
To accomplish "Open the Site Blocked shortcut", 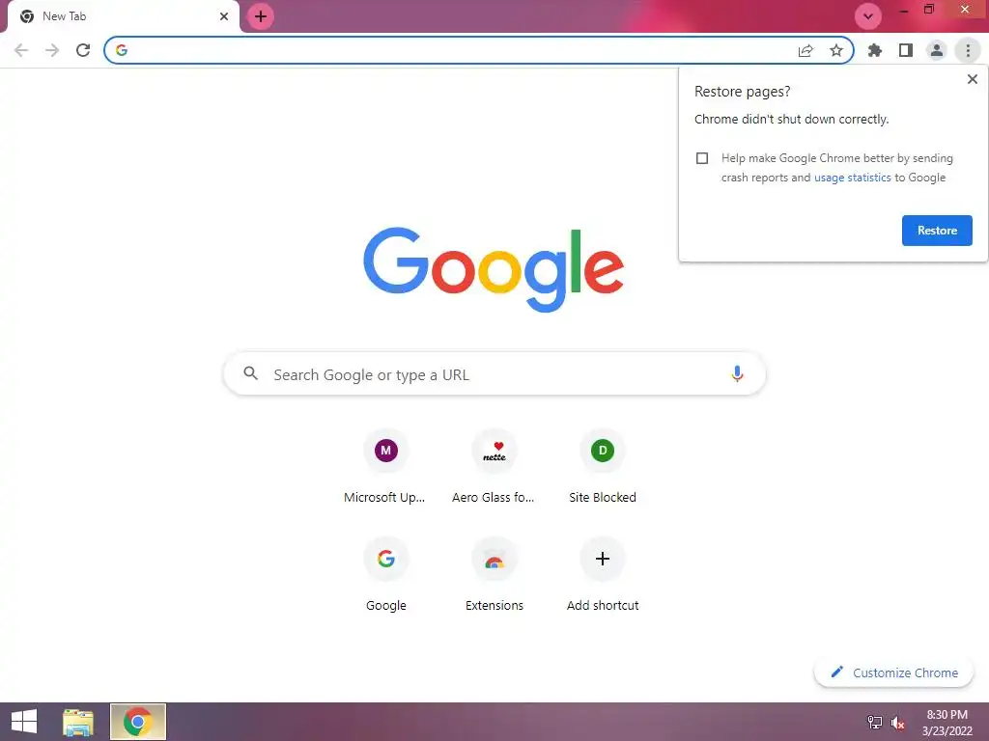I will coord(603,467).
